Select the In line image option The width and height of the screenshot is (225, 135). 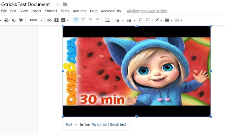point(85,125)
